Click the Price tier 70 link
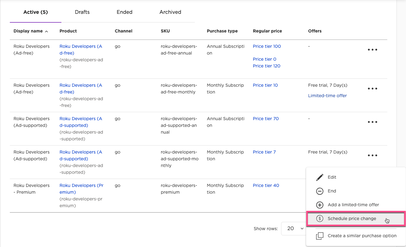The width and height of the screenshot is (406, 247). pyautogui.click(x=265, y=119)
